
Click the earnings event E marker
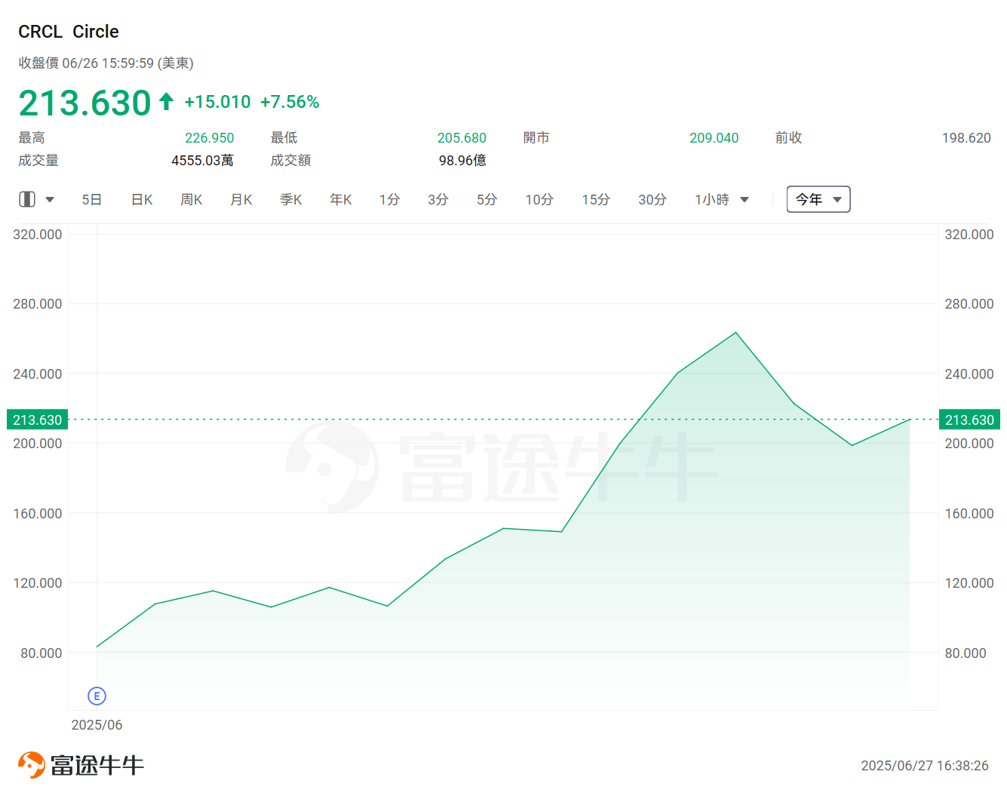[x=97, y=696]
